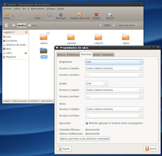Open owner's Acceso a carpeta dropdown
Viewport: 162px width, 156px height.
114,69
